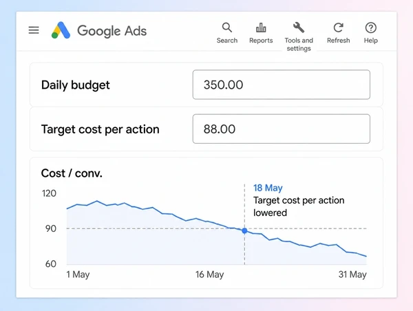Click the Target cost per action label
The width and height of the screenshot is (413, 311).
click(x=100, y=129)
